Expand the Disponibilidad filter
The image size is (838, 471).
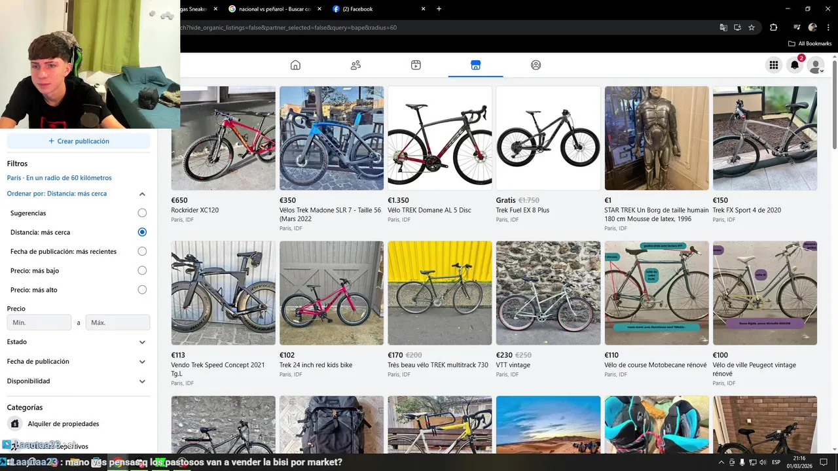[142, 381]
